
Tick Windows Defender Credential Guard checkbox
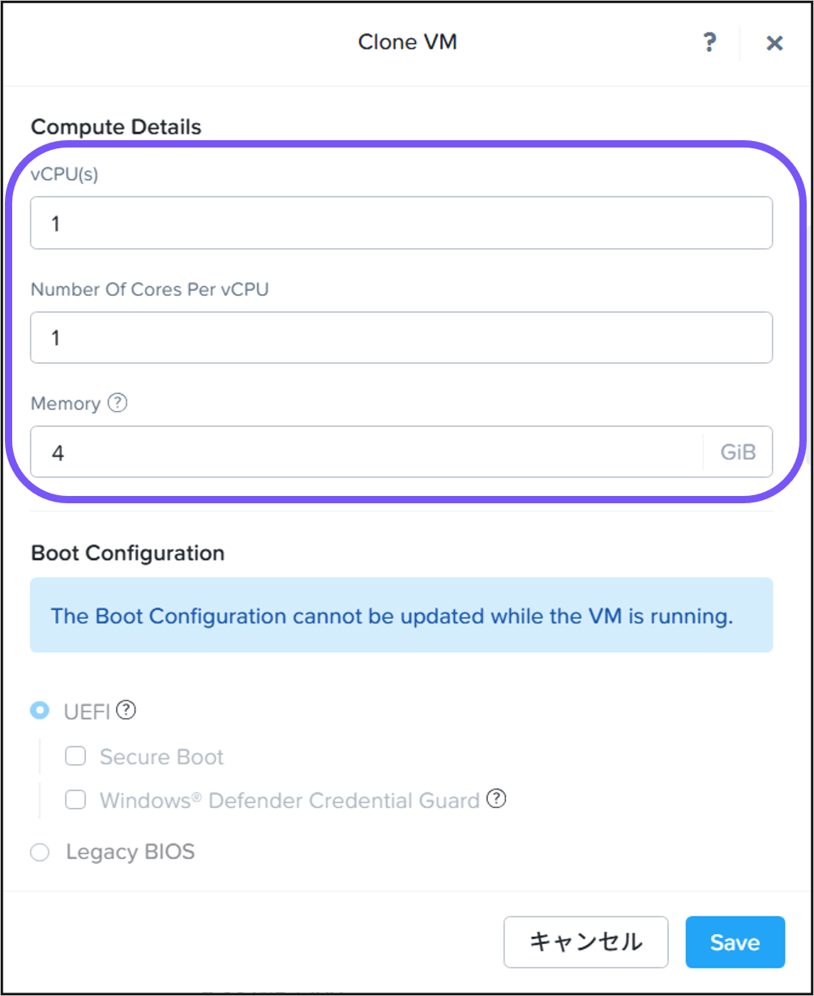click(75, 800)
